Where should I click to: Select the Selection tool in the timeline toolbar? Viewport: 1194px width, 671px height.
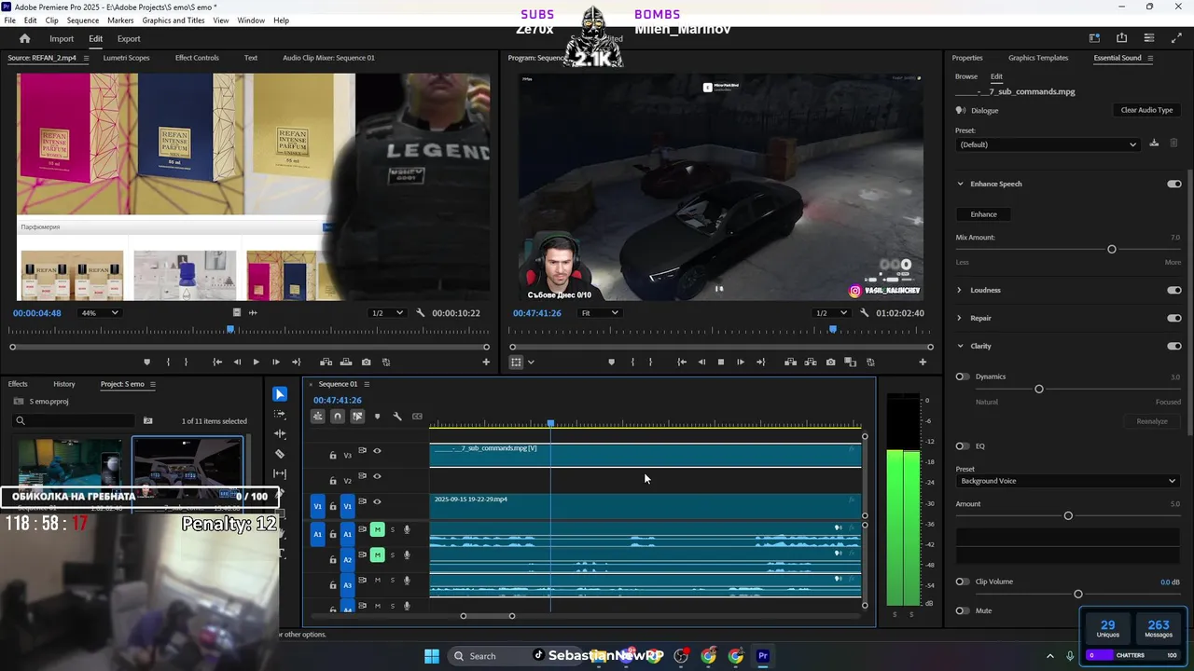point(280,394)
